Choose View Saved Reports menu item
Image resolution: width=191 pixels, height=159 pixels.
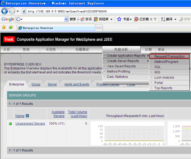[126, 66]
